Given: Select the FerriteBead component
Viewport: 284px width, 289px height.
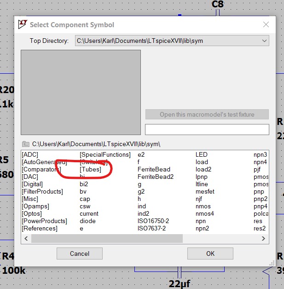Looking at the screenshot, I should pyautogui.click(x=154, y=169).
